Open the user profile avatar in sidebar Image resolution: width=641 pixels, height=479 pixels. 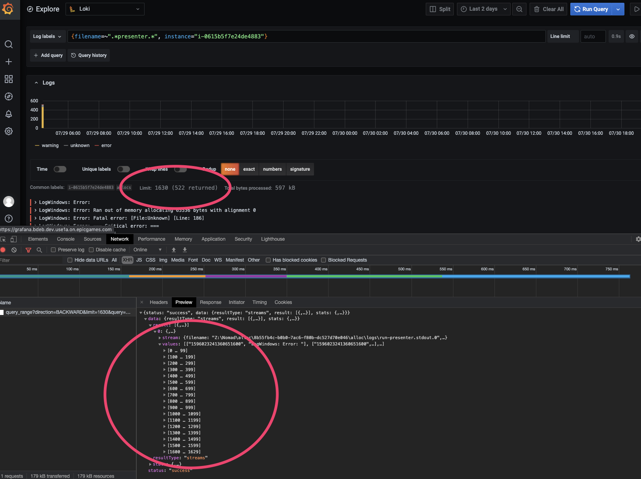tap(9, 202)
